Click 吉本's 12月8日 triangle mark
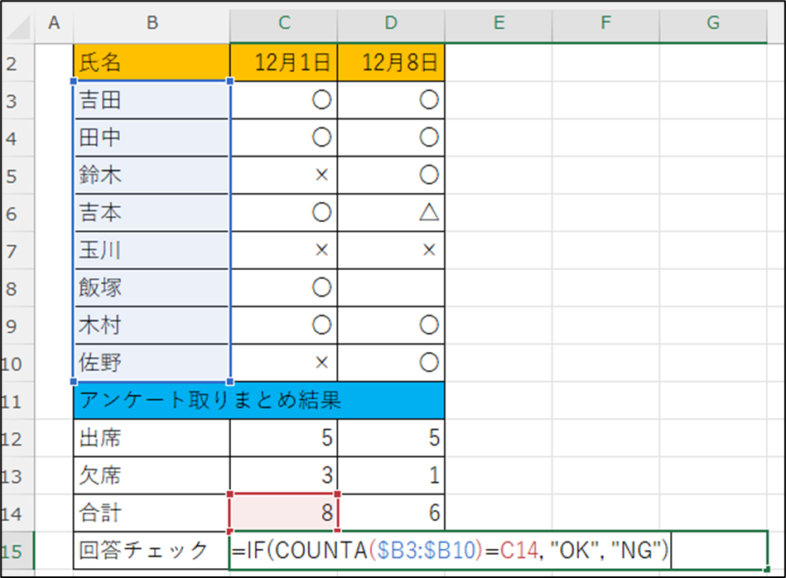 click(x=429, y=213)
